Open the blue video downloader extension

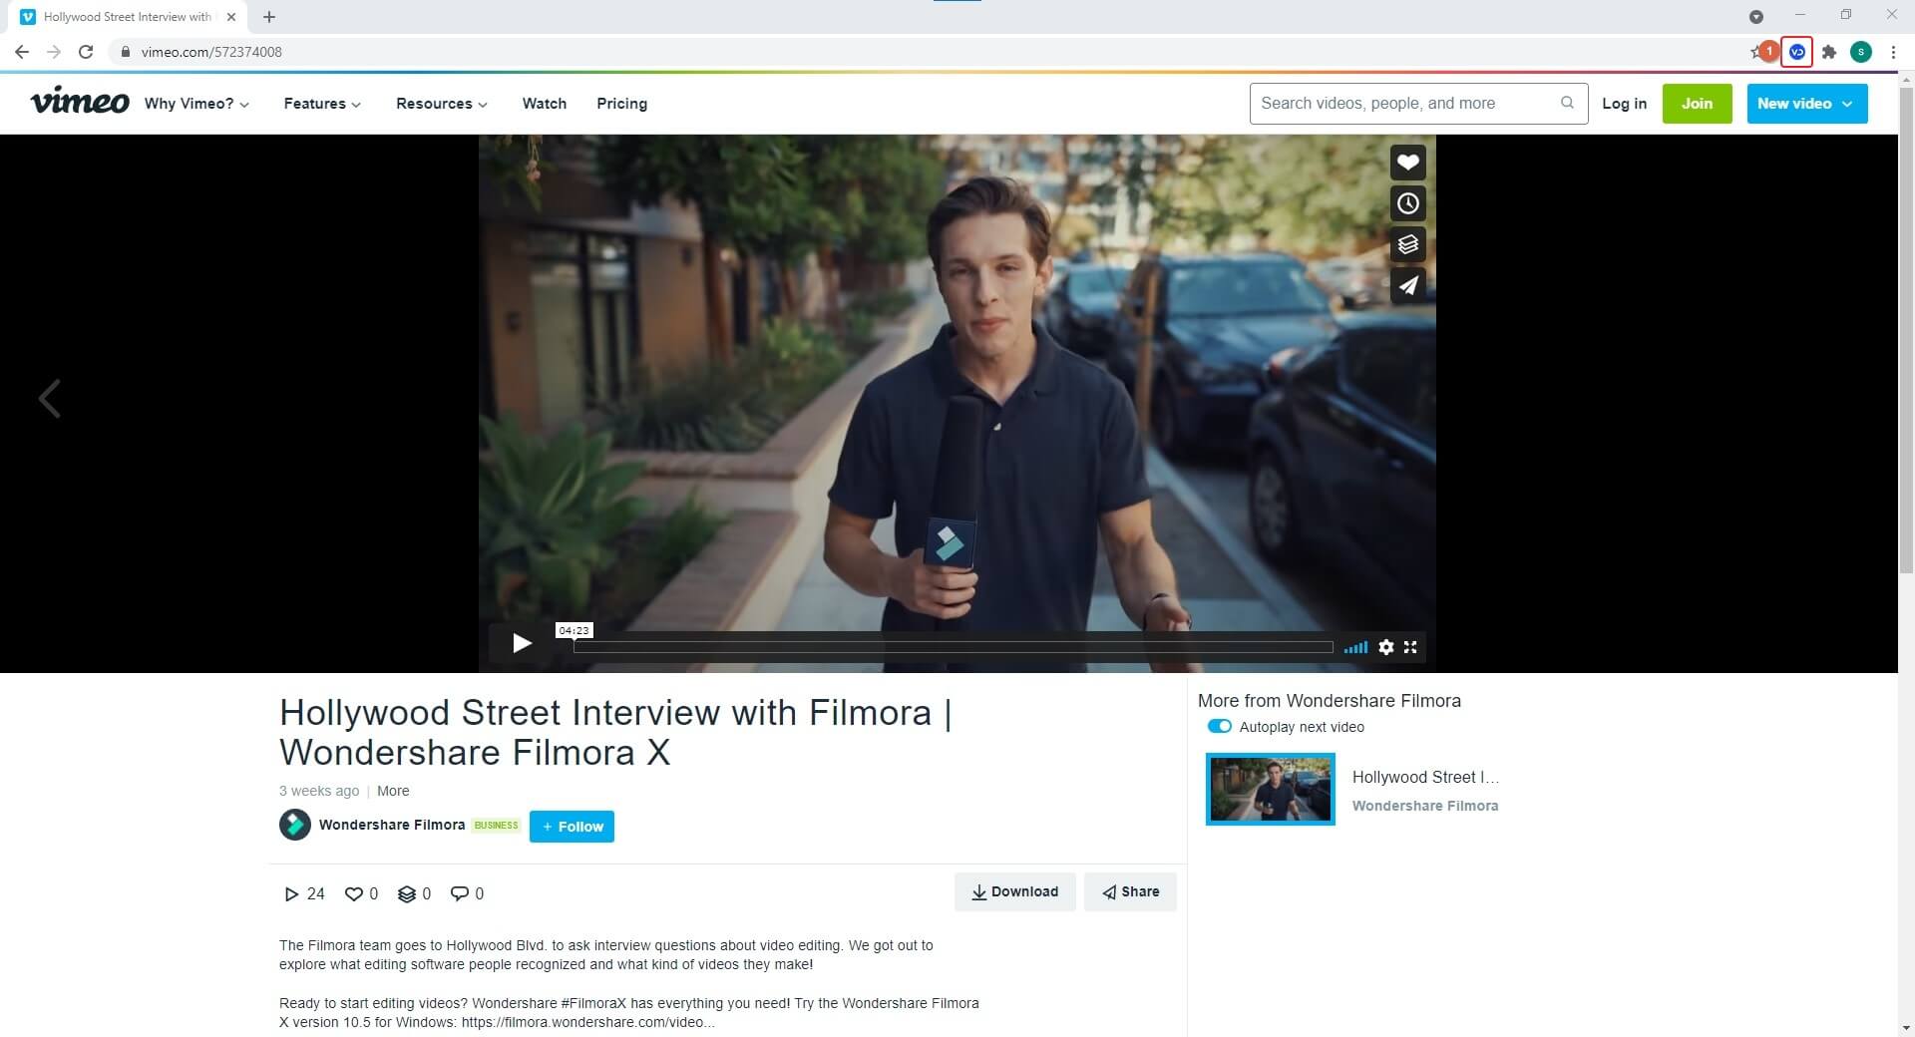pos(1797,52)
